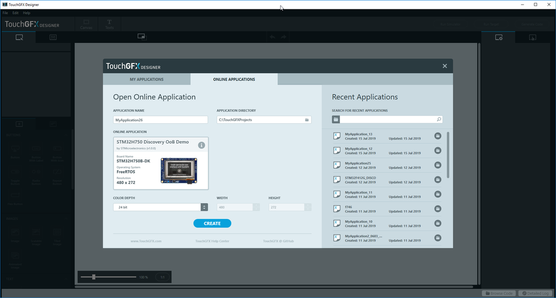Click the properties panel icon on right
556x298 pixels.
click(x=499, y=37)
